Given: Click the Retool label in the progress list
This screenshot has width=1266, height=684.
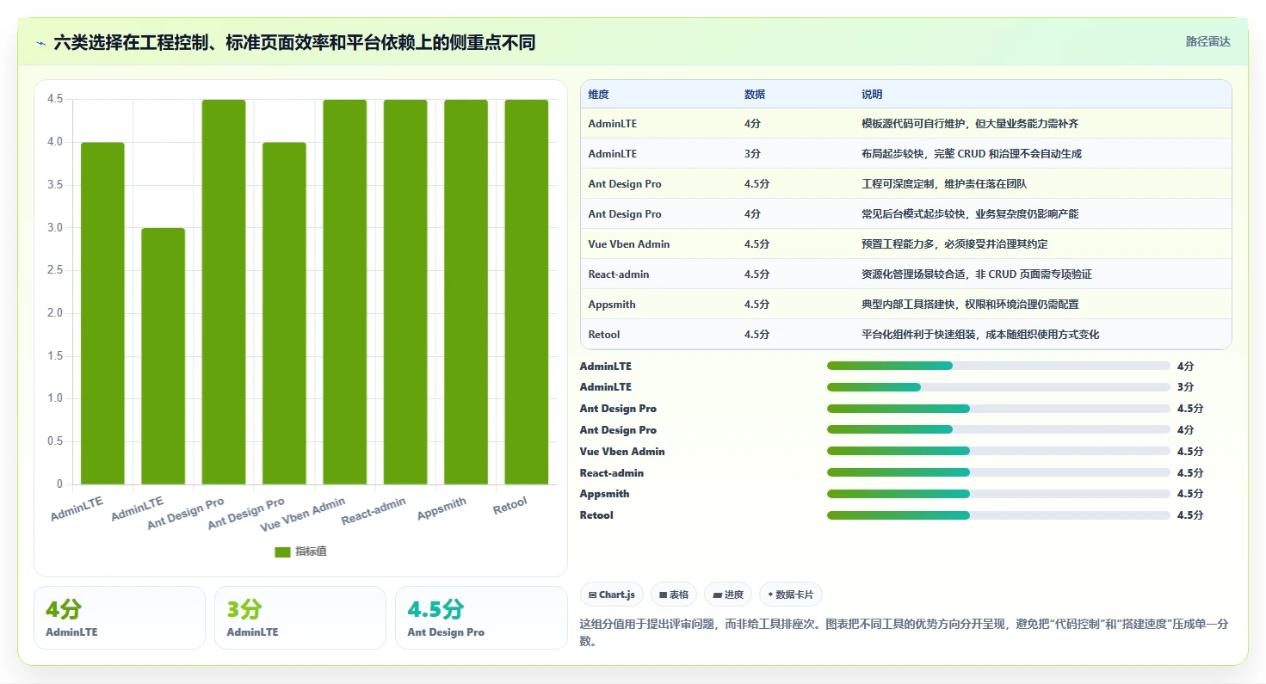Looking at the screenshot, I should click(x=596, y=515).
